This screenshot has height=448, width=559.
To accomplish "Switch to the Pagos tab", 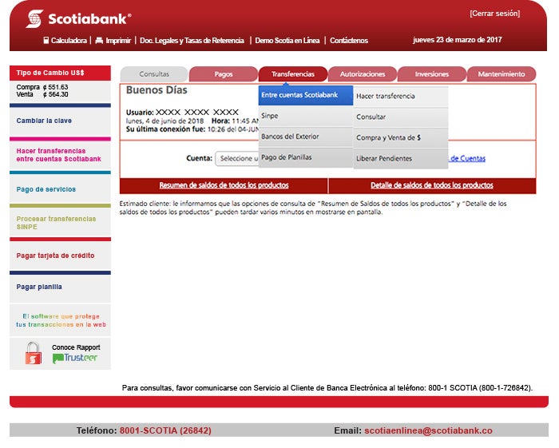I will tap(224, 74).
